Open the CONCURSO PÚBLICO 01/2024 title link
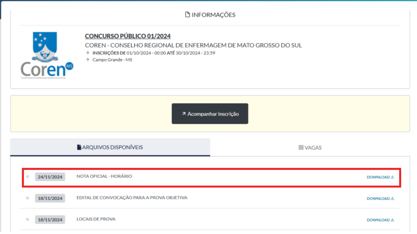417x234 pixels. [127, 36]
